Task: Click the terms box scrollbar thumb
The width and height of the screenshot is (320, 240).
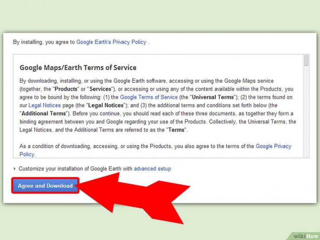Action: tap(306, 61)
